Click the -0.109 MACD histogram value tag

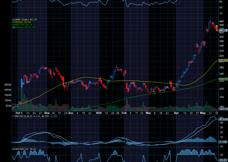[x=223, y=142]
